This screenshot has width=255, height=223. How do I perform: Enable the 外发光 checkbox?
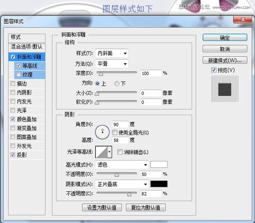[13, 146]
